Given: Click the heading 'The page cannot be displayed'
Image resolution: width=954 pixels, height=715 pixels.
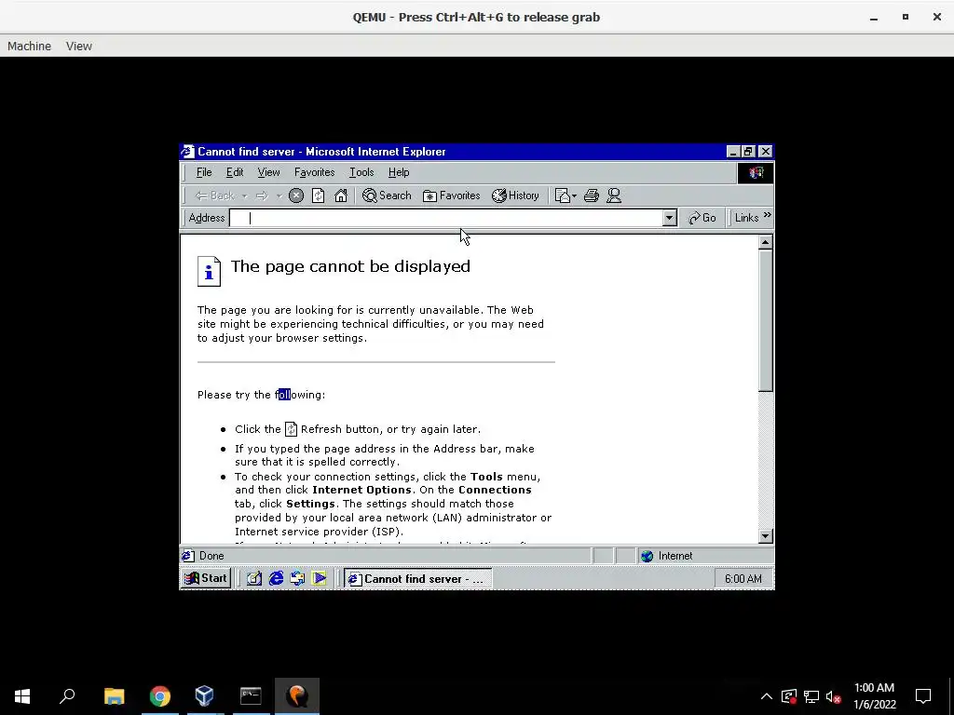Looking at the screenshot, I should click(350, 266).
